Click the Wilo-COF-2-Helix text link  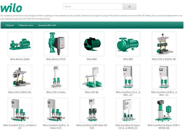pos(56,92)
